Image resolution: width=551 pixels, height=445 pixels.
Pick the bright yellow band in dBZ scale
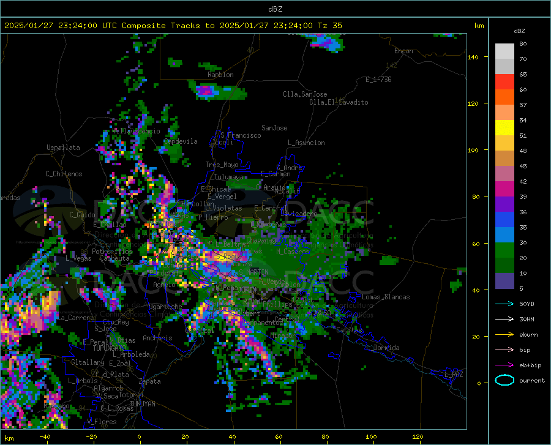coord(504,128)
